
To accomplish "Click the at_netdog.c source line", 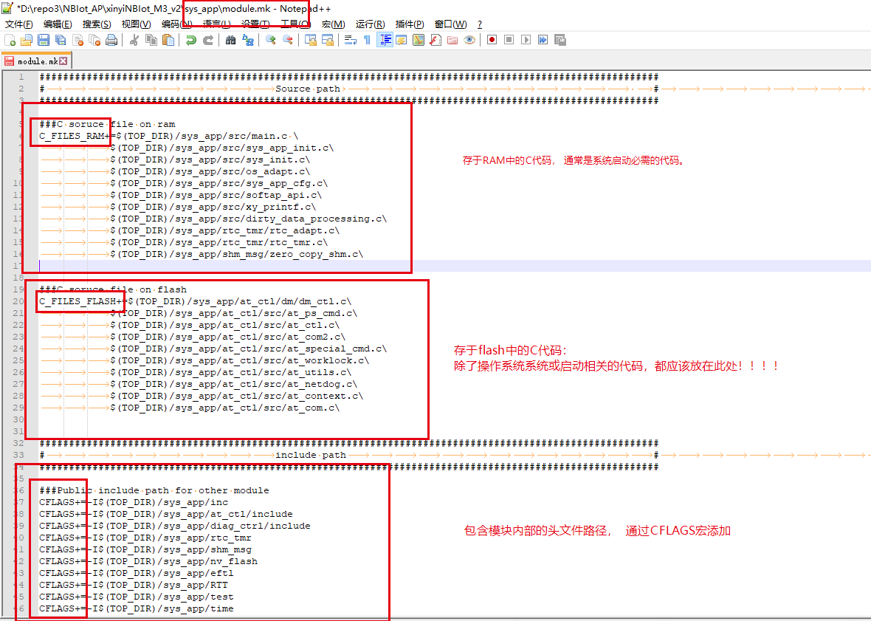I will [x=233, y=385].
